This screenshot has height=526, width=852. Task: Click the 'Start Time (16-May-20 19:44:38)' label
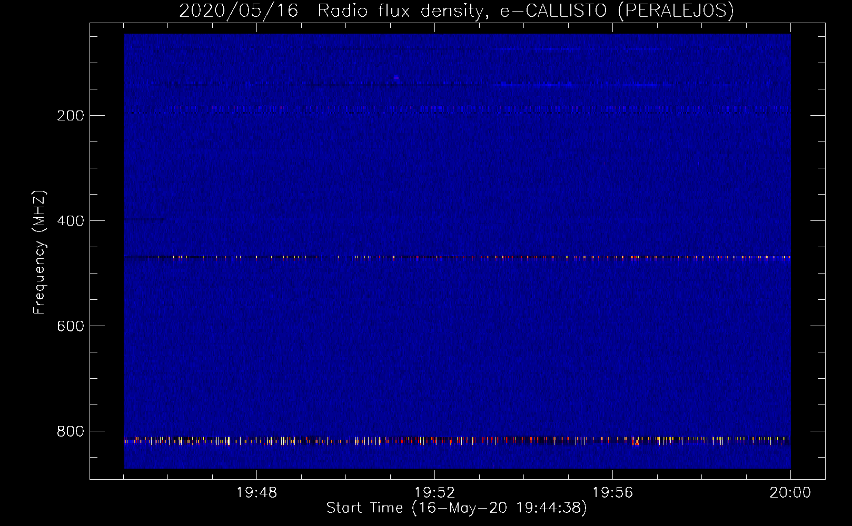457,508
